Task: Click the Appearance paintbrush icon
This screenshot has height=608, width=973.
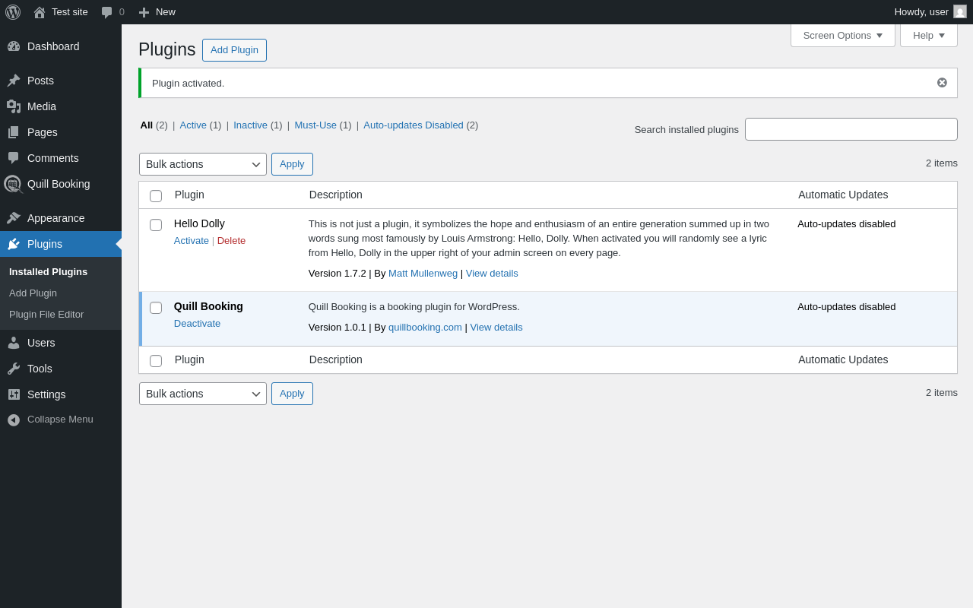Action: tap(14, 218)
